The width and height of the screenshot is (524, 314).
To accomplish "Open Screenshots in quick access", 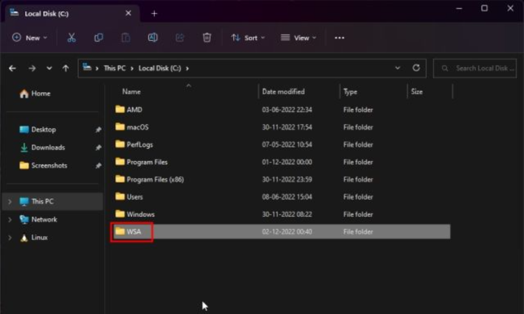I will pyautogui.click(x=43, y=166).
